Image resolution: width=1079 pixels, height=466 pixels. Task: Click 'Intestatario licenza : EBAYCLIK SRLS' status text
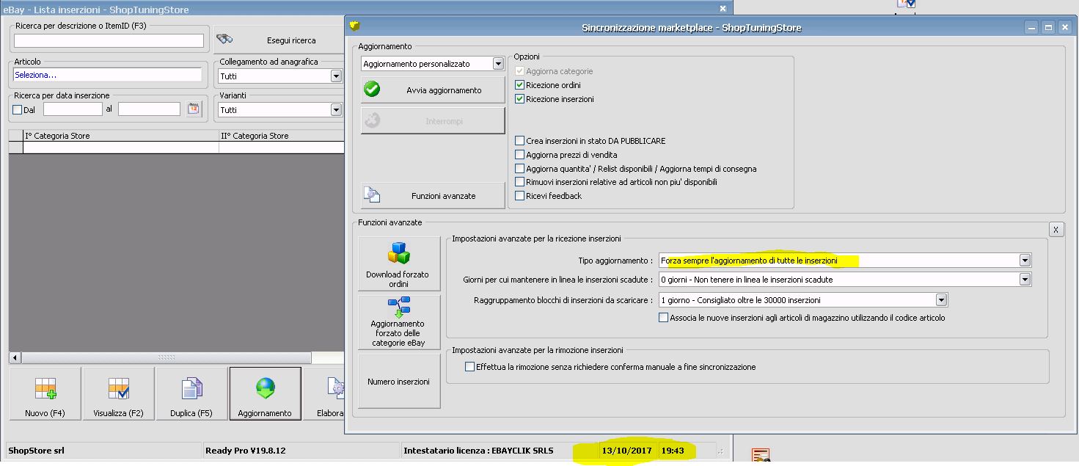pos(478,451)
